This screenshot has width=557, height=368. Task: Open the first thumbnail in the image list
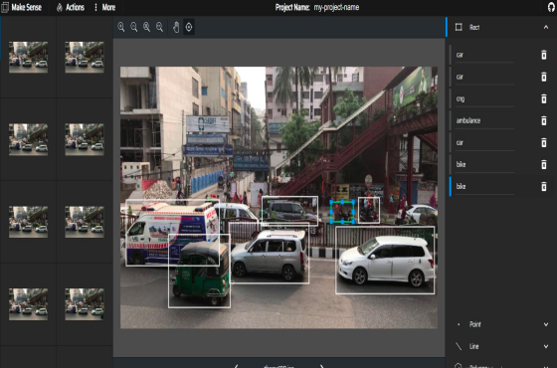tap(28, 58)
